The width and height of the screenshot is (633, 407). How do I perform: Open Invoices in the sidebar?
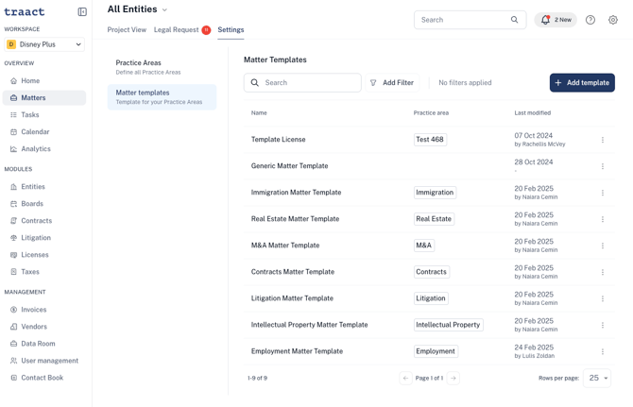point(44,310)
